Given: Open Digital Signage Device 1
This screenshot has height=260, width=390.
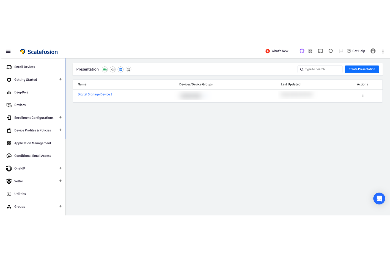Looking at the screenshot, I should (x=95, y=94).
